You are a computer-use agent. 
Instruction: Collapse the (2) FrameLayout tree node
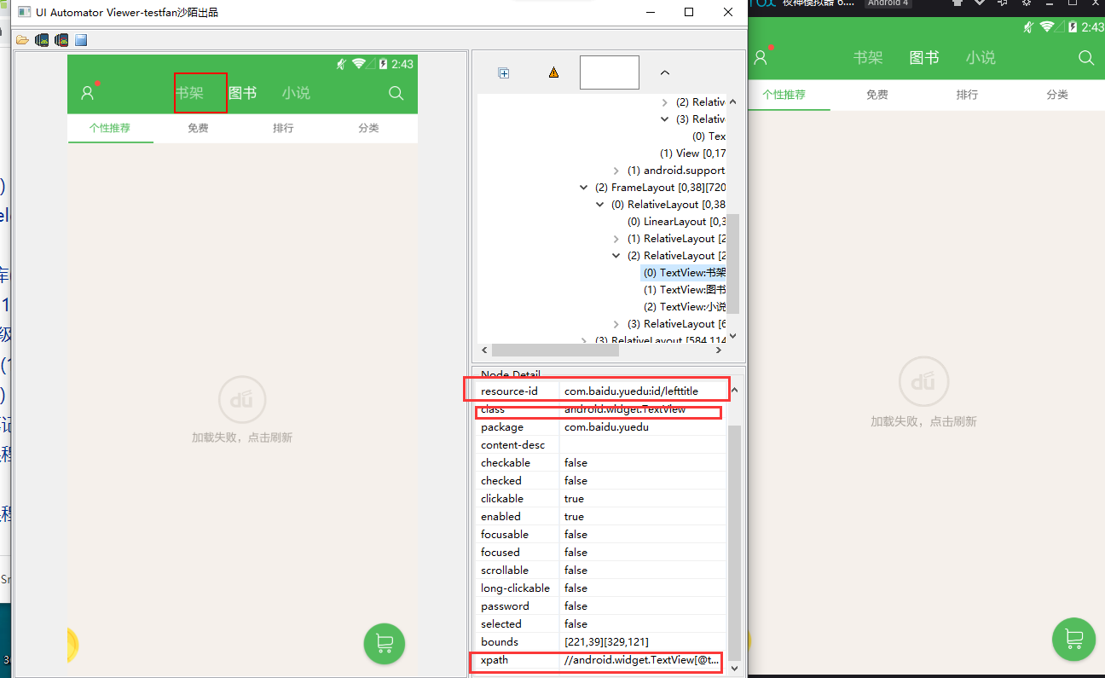coord(583,188)
